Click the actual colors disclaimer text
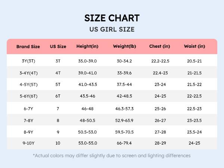The height and width of the screenshot is (168, 224). (112, 155)
